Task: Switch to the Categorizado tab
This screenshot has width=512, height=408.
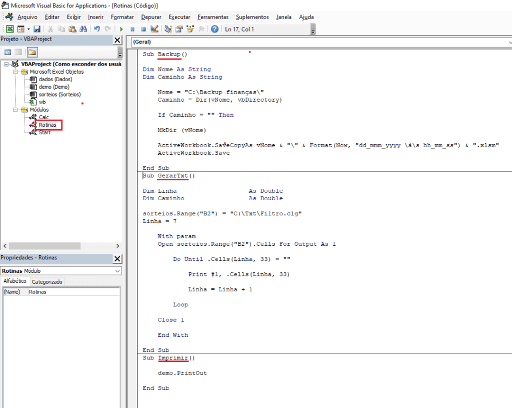Action: pyautogui.click(x=47, y=282)
